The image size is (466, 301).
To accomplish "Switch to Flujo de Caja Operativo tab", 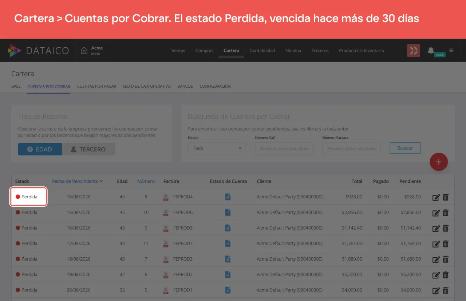I will click(147, 86).
